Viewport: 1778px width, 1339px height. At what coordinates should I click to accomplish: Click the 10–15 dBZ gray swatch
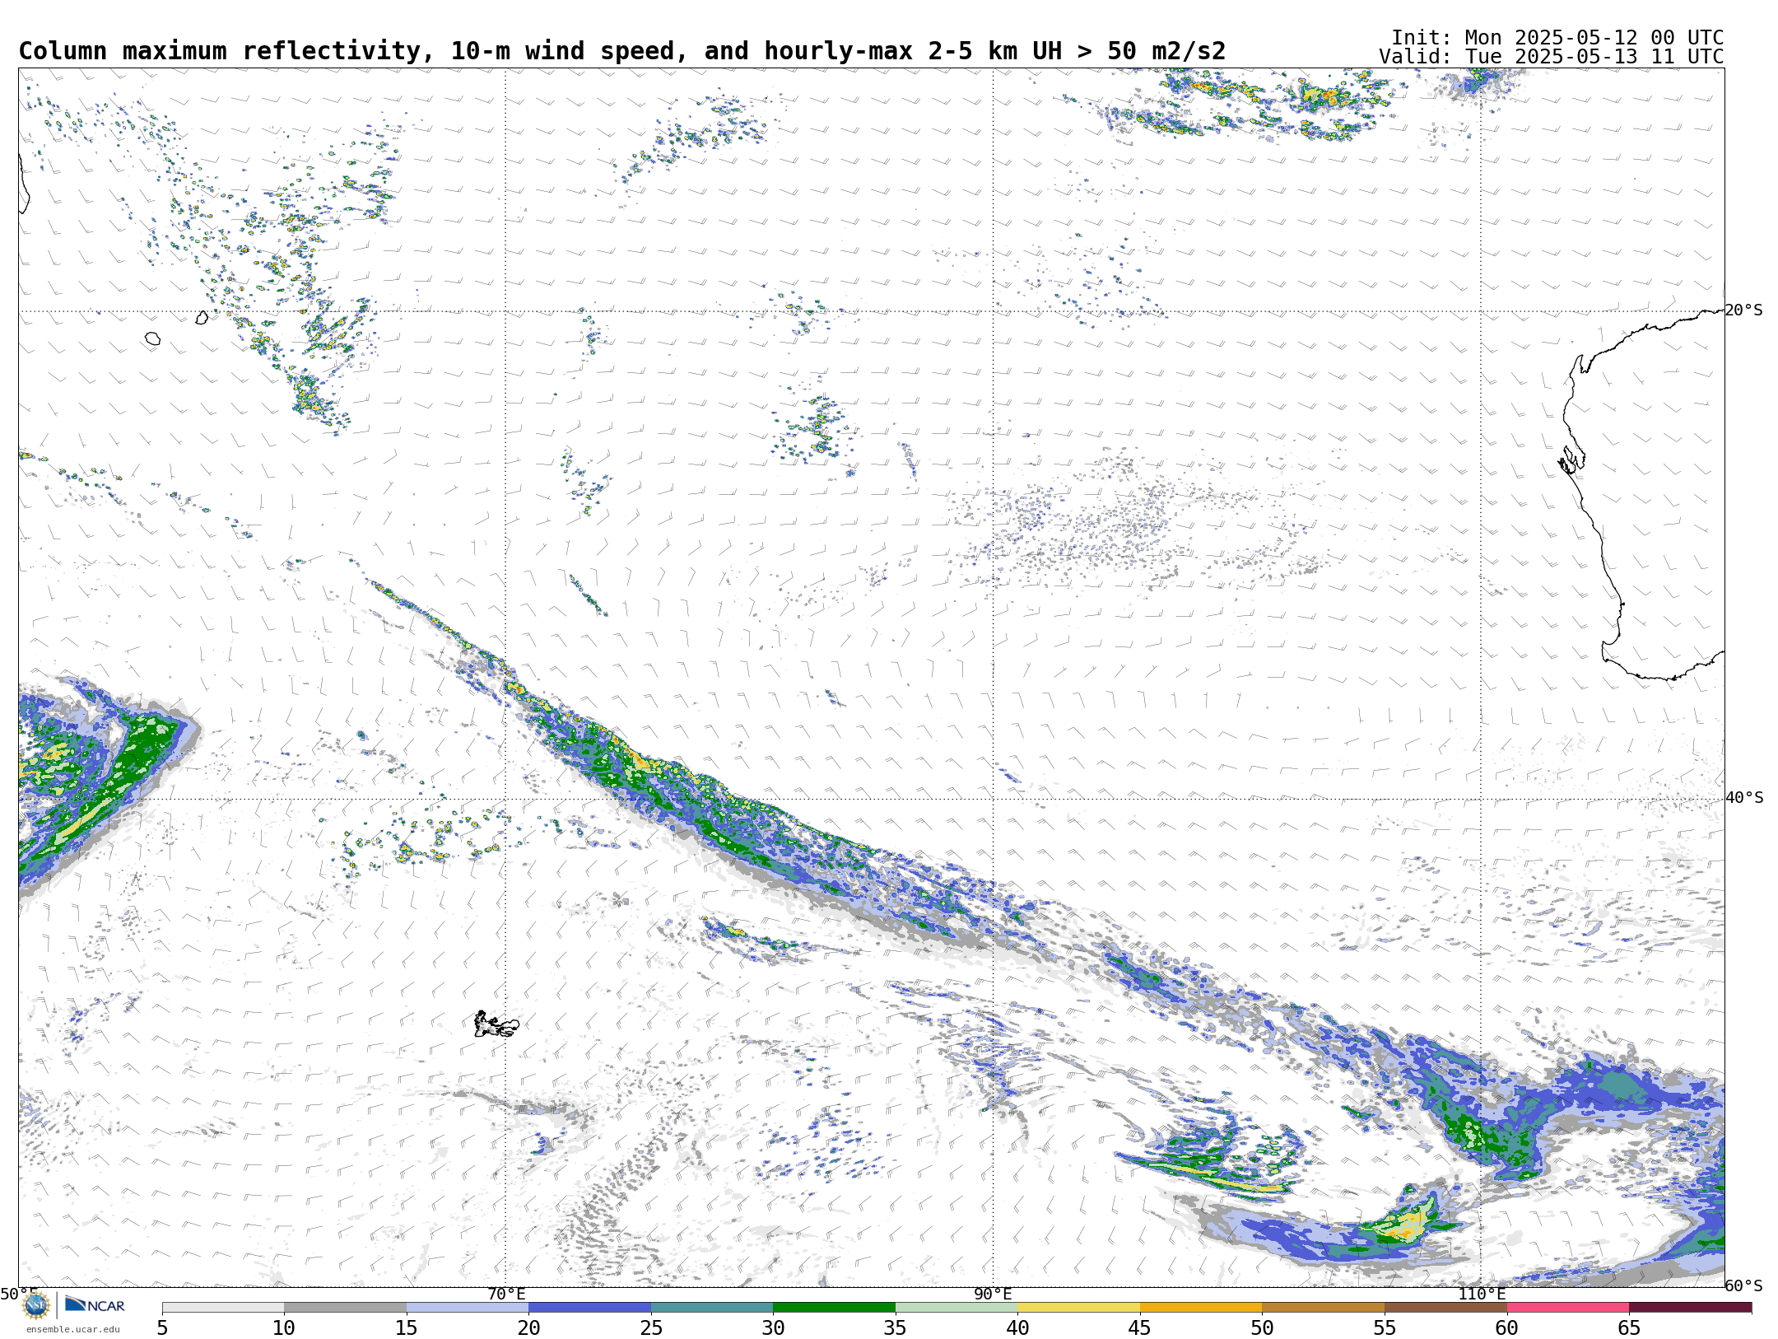(x=345, y=1308)
